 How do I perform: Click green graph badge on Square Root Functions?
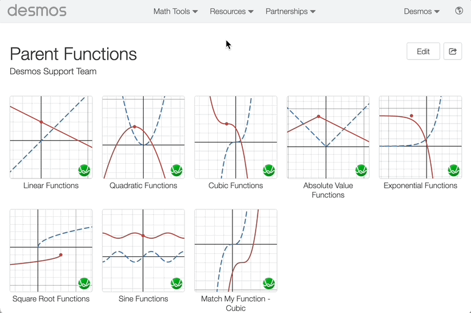[84, 284]
